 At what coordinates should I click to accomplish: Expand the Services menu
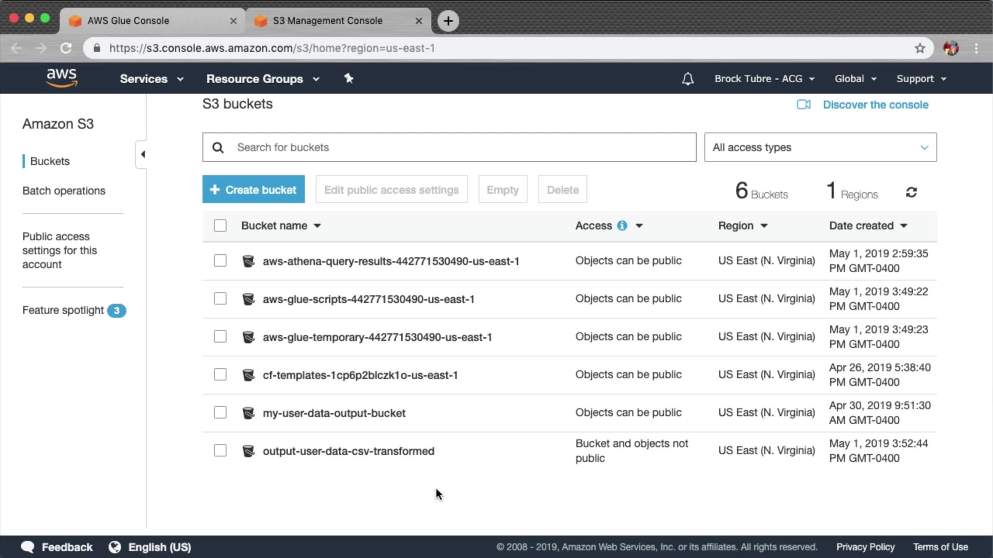tap(151, 79)
